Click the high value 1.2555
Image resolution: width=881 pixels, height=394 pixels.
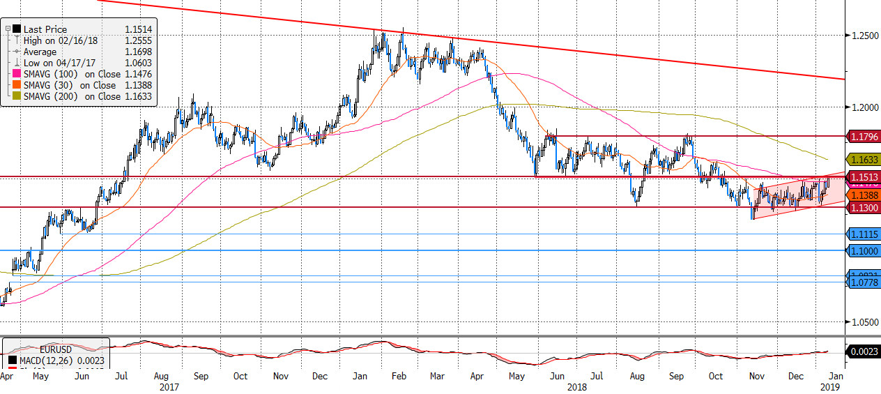coord(137,40)
